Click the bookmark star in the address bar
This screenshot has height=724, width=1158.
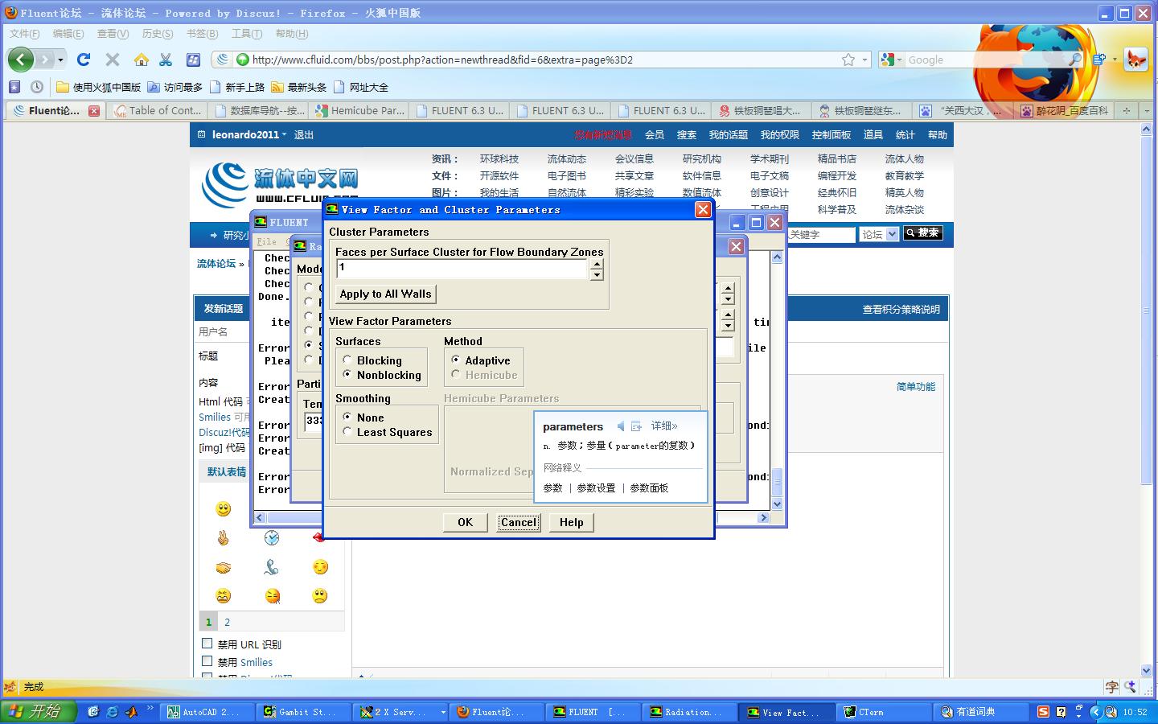(x=848, y=60)
